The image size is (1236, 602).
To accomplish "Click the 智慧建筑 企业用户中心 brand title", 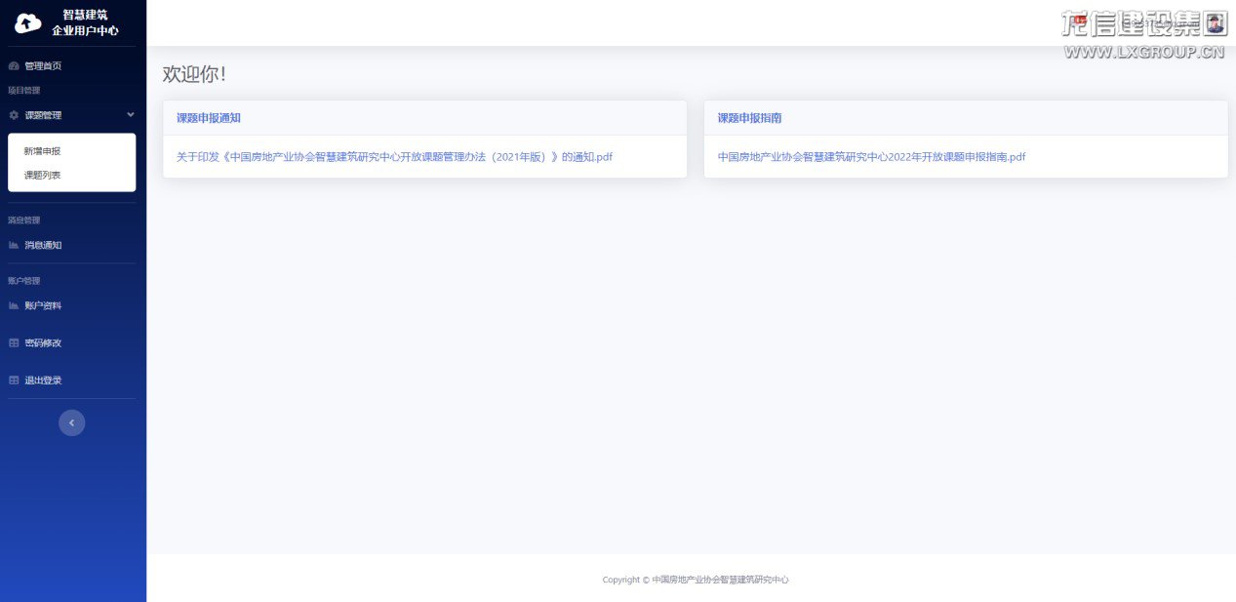I will [x=85, y=22].
